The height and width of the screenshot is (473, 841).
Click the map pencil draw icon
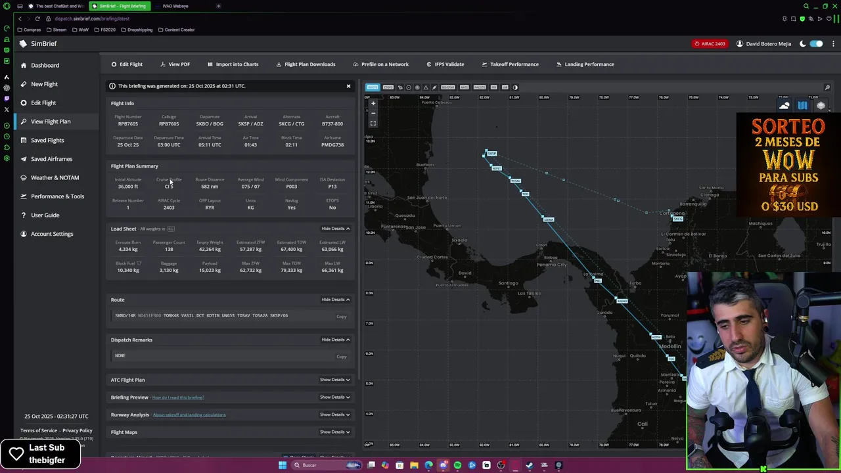tap(434, 87)
